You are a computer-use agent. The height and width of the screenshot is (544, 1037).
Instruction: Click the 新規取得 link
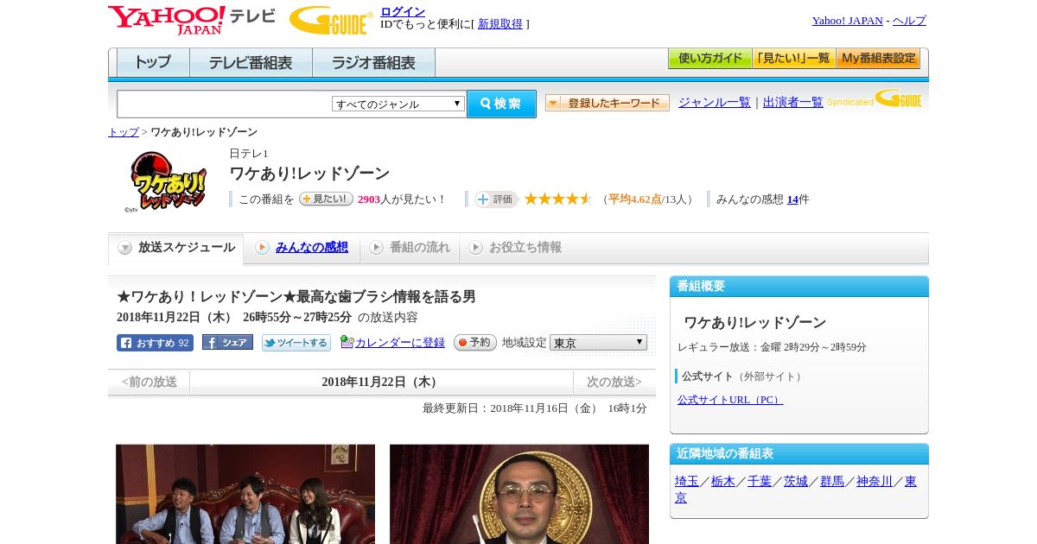pos(500,24)
